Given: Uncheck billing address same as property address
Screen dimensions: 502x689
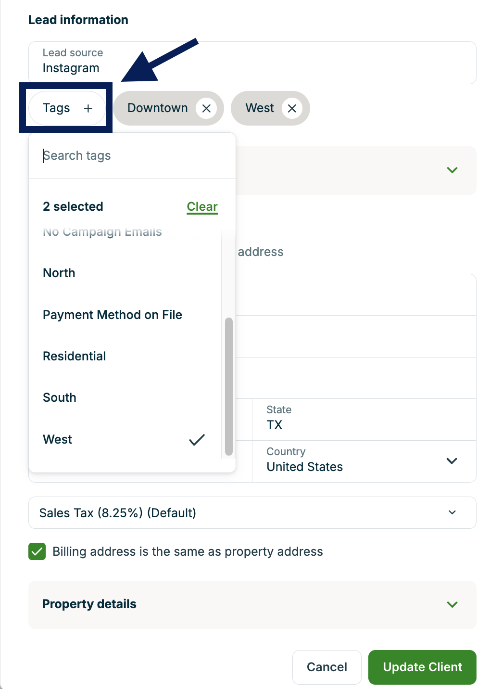Looking at the screenshot, I should click(37, 551).
